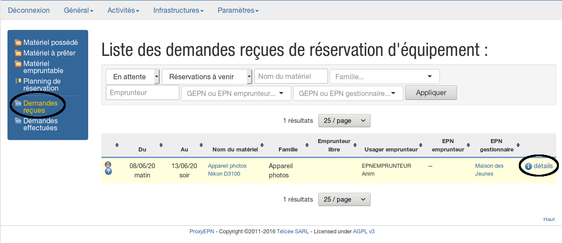Click the folder icon beside Matériel possédé

tap(18, 43)
